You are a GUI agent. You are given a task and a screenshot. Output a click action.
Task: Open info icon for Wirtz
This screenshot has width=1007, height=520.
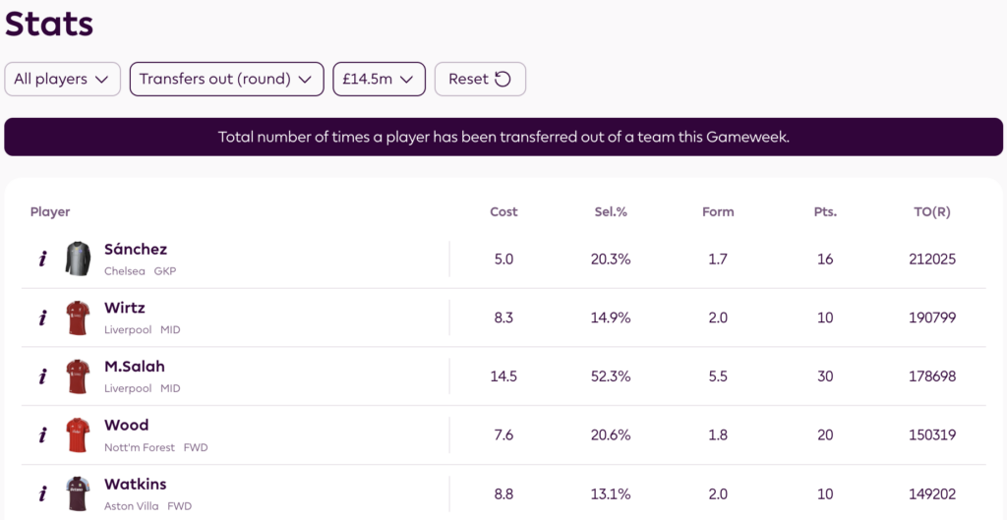[42, 318]
